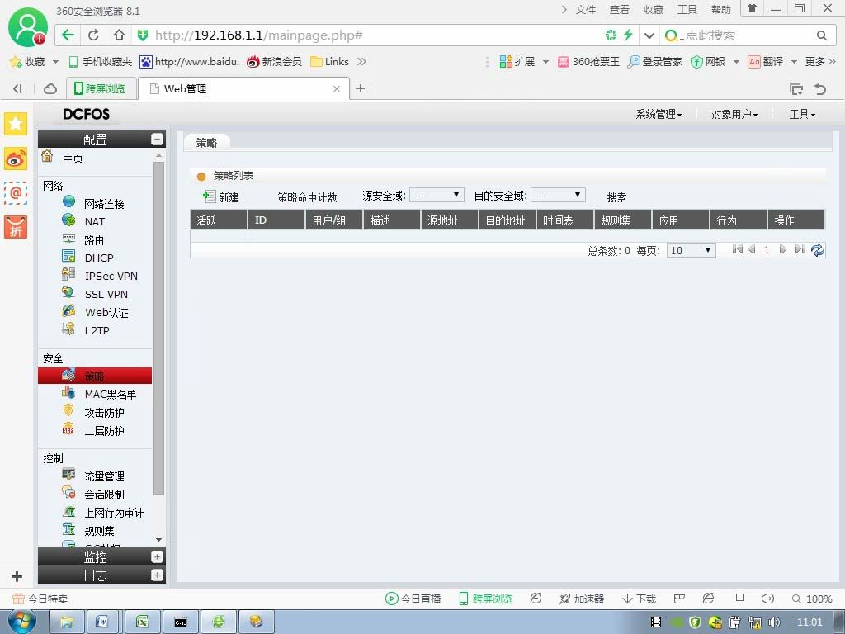The height and width of the screenshot is (634, 845).
Task: Click browser back arrow
Action: [68, 35]
